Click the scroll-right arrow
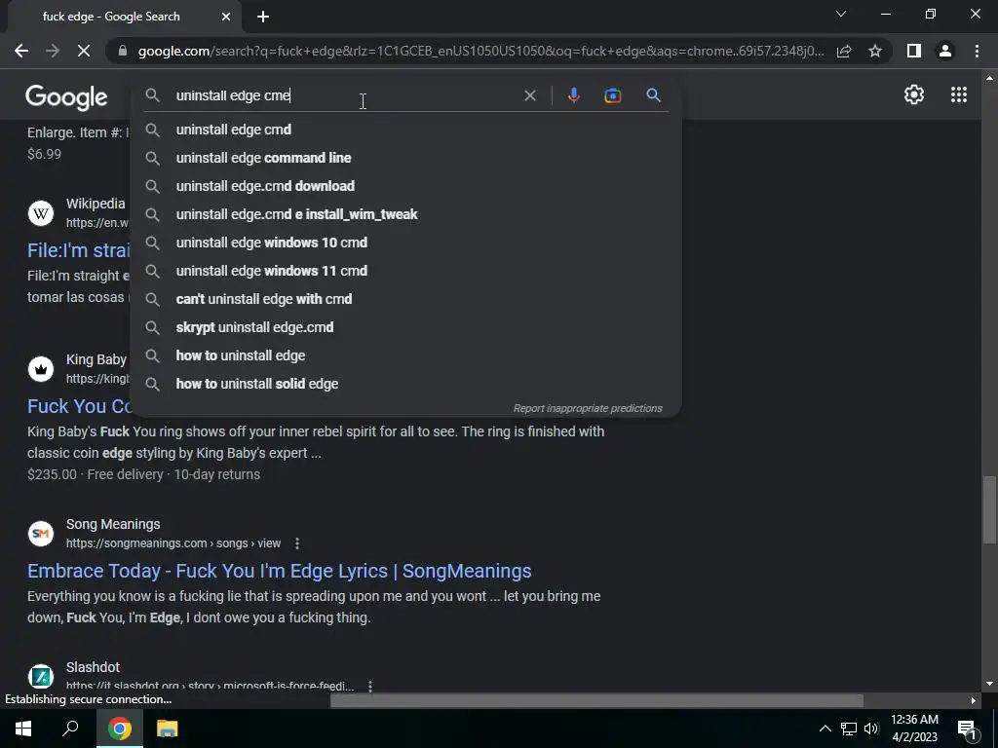 [974, 700]
